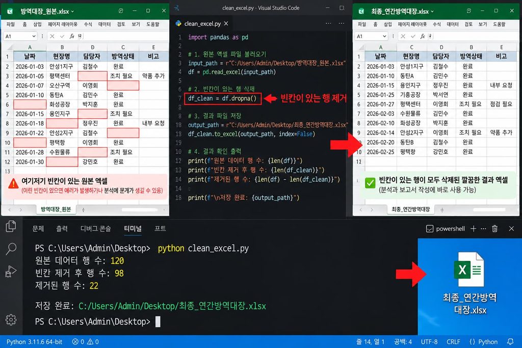Click code line 'df_clean = df.dropna()'

(x=222, y=98)
